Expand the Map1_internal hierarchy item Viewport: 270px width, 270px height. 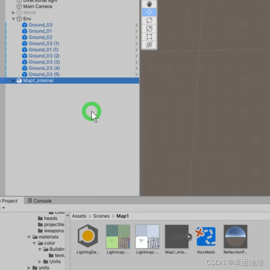13,81
